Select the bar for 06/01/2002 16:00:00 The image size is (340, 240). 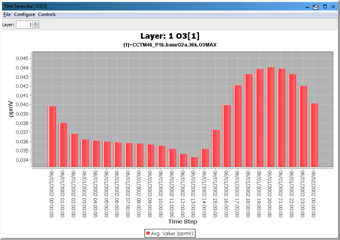coord(227,136)
